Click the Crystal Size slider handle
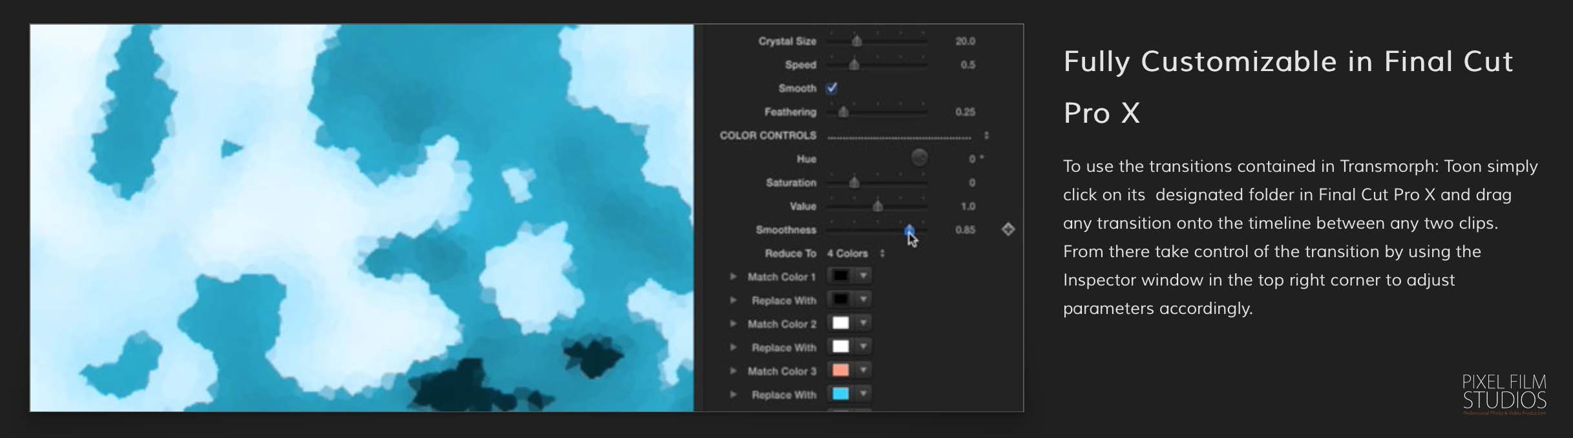The height and width of the screenshot is (438, 1573). point(857,41)
